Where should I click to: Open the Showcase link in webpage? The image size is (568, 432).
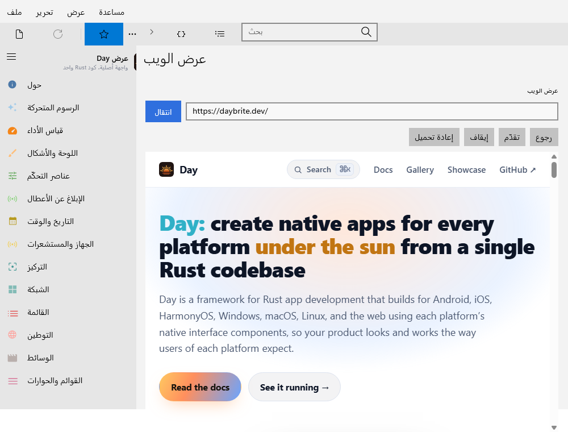tap(466, 169)
